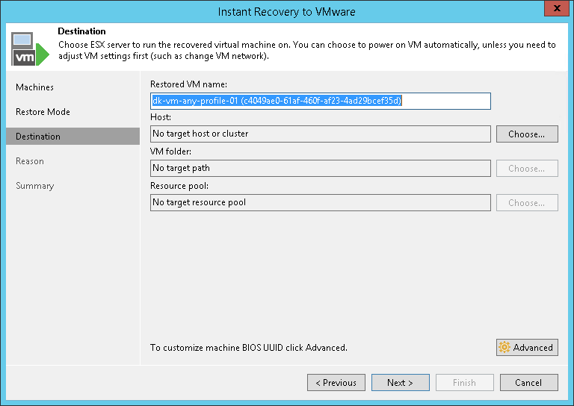The image size is (574, 406).
Task: Click the VM wizard icon in the header
Action: [28, 49]
